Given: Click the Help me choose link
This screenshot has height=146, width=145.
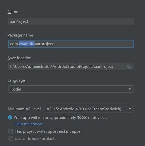Looking at the screenshot, I should tap(29, 124).
